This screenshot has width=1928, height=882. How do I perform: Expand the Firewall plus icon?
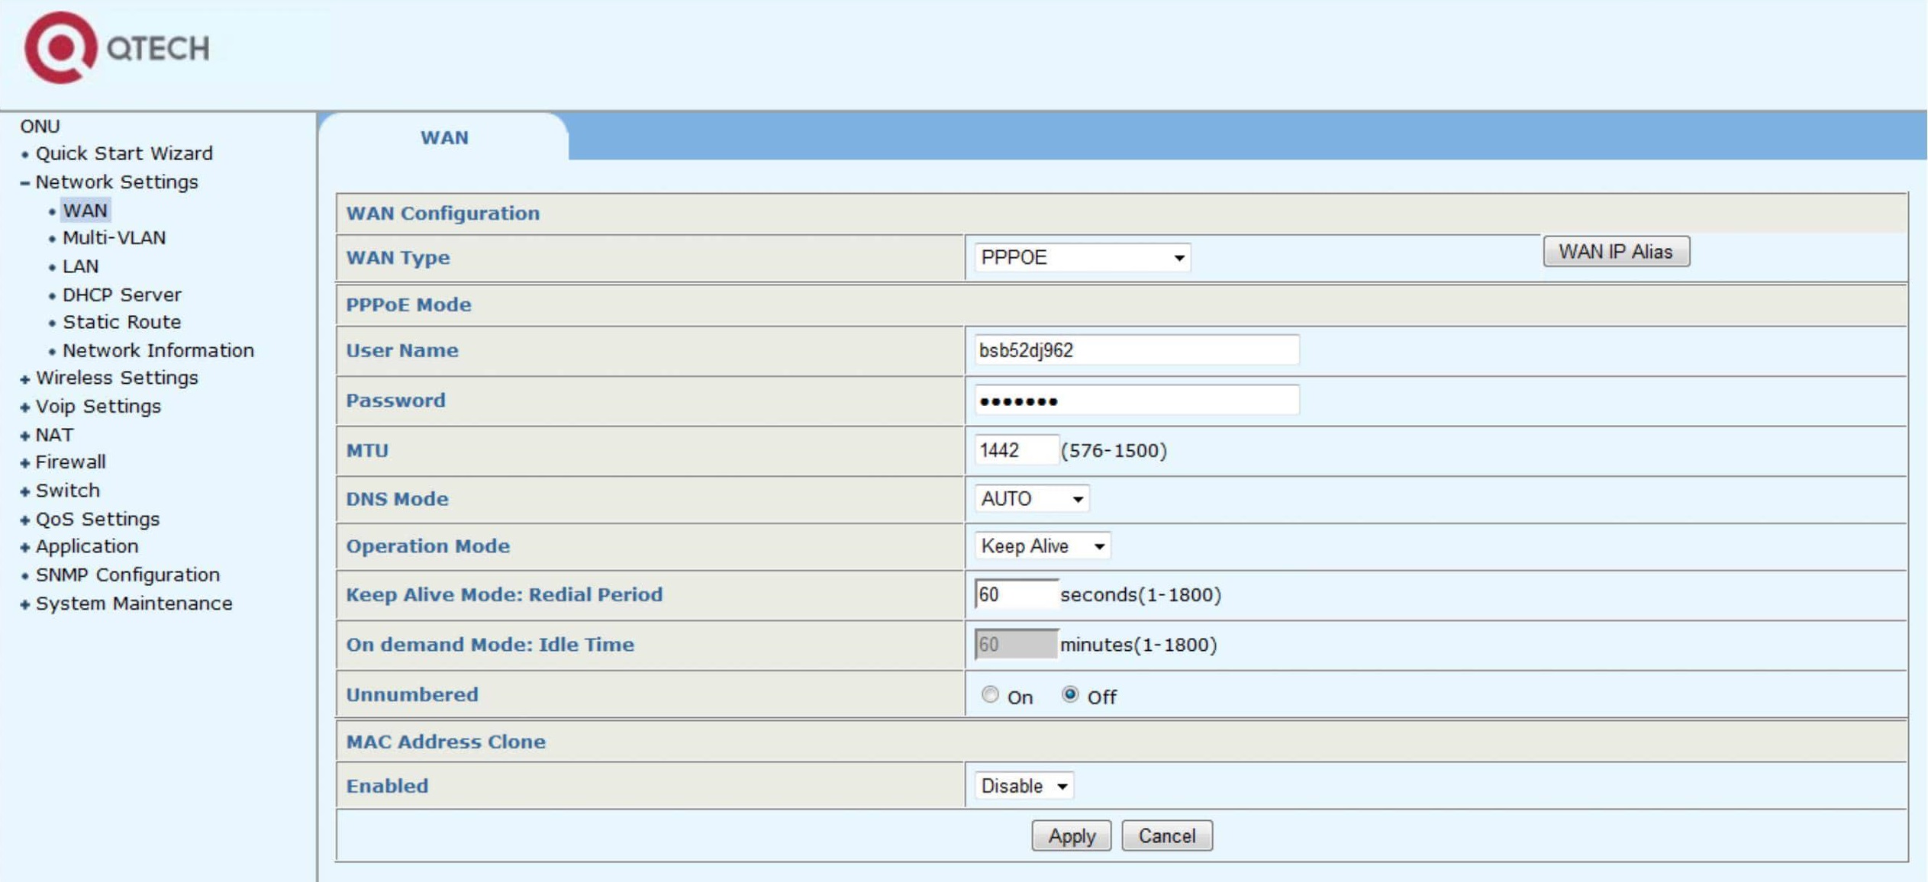[25, 463]
